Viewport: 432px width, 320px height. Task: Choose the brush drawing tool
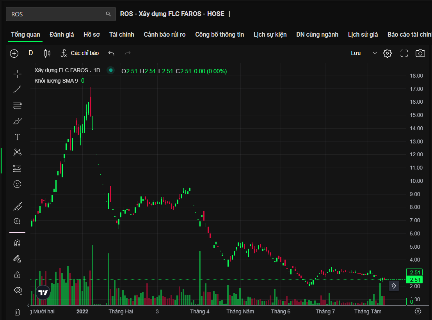point(17,121)
